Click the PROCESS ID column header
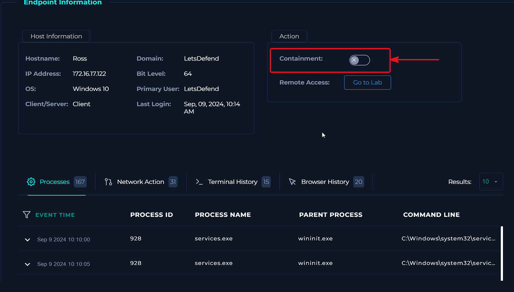Viewport: 514px width, 292px height. pos(152,215)
